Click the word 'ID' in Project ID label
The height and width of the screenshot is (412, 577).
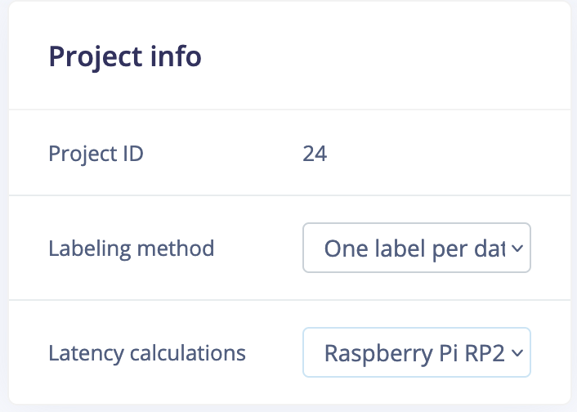coord(132,153)
